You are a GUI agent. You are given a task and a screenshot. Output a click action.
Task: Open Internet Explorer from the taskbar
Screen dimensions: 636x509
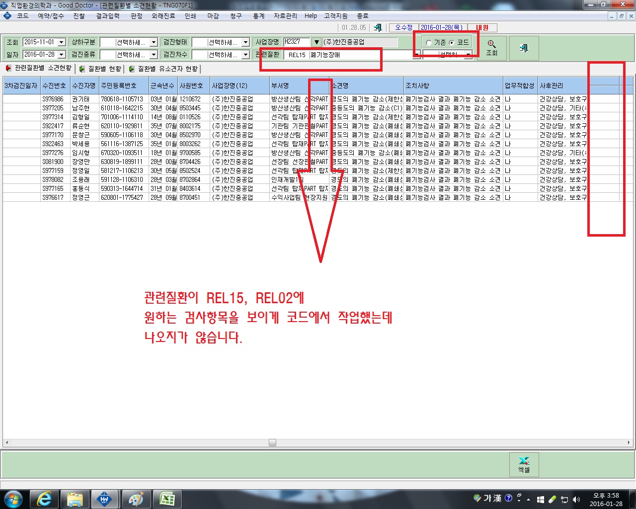click(x=44, y=499)
